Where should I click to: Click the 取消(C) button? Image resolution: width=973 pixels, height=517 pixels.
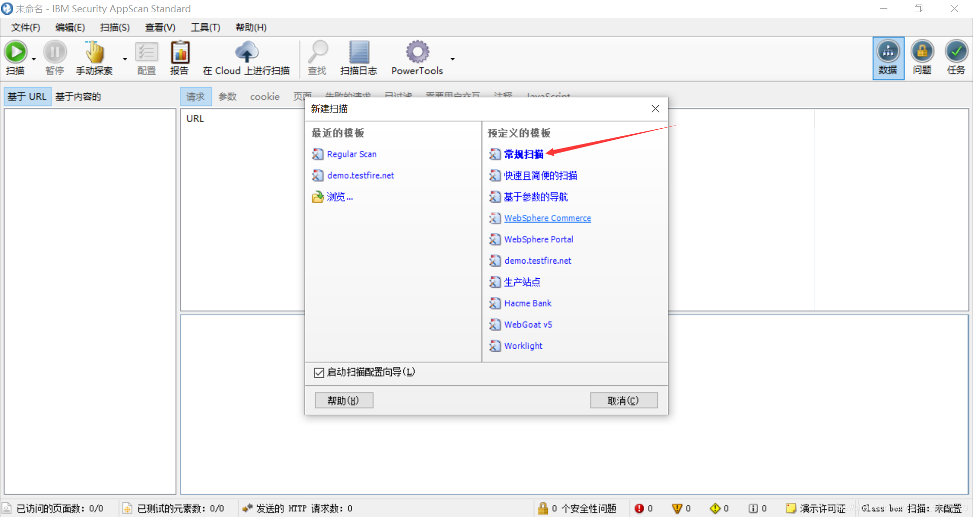pyautogui.click(x=624, y=400)
